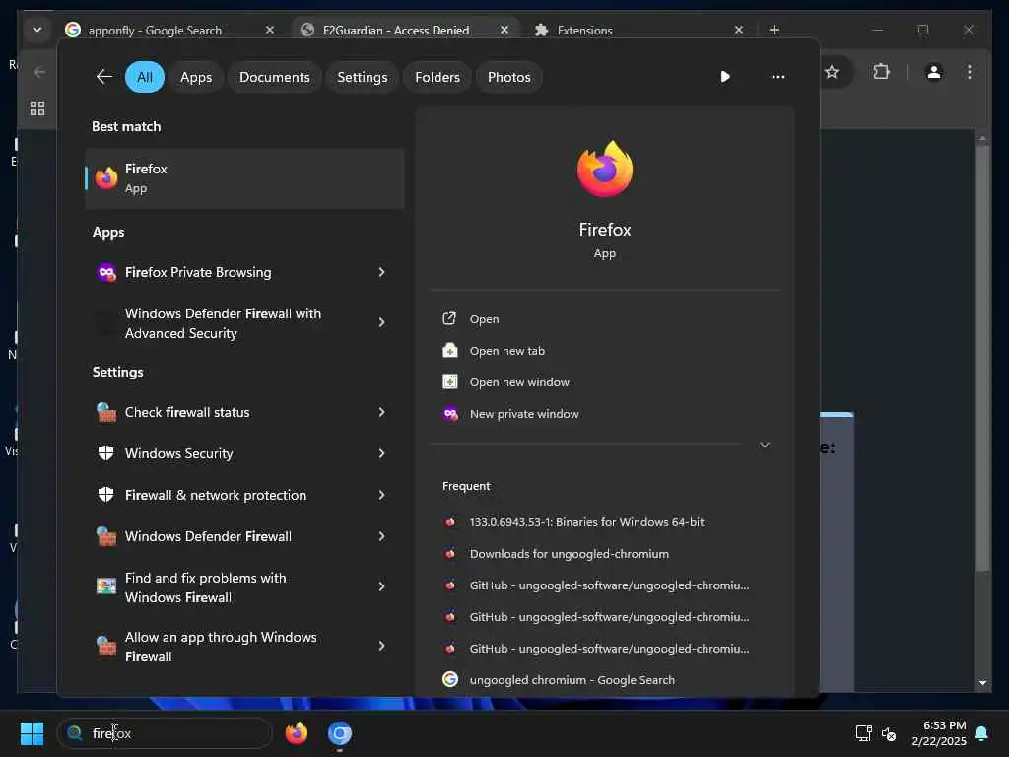Click the taskbar search magnifier icon
The height and width of the screenshot is (757, 1009).
point(75,733)
